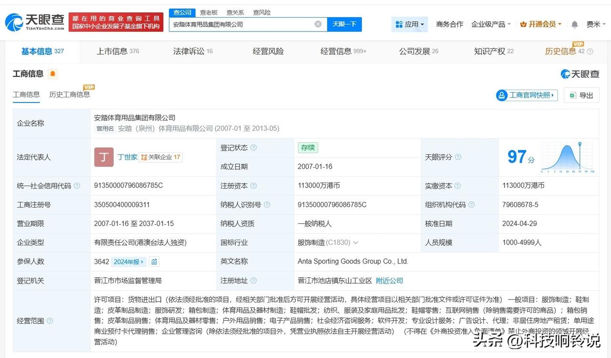The width and height of the screenshot is (611, 358).
Task: Open the 附近公司 link
Action: tap(389, 281)
